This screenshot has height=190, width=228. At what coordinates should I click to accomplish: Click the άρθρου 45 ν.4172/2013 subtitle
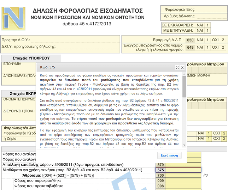(87, 24)
